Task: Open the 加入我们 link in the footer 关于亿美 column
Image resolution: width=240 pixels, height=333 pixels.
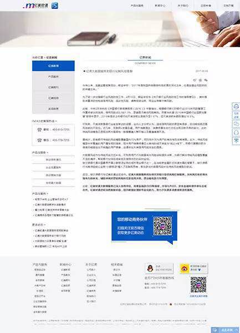Action: click(91, 301)
